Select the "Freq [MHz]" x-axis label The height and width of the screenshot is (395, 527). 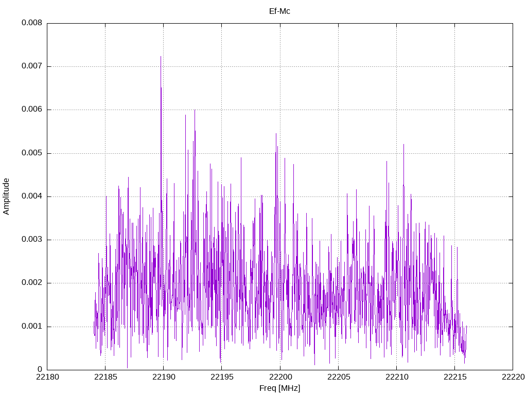coord(279,388)
